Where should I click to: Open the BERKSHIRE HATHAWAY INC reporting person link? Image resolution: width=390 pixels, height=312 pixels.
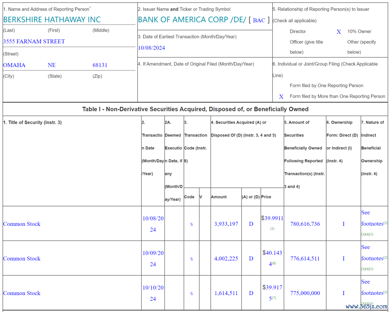point(52,19)
